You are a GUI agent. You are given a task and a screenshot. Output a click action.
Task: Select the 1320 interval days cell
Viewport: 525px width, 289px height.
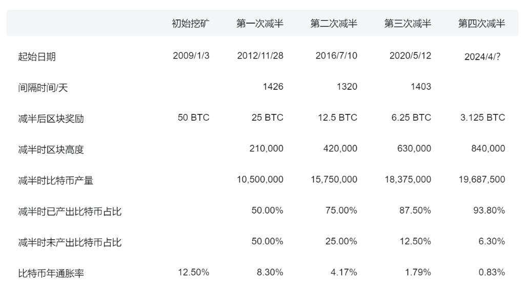click(347, 87)
